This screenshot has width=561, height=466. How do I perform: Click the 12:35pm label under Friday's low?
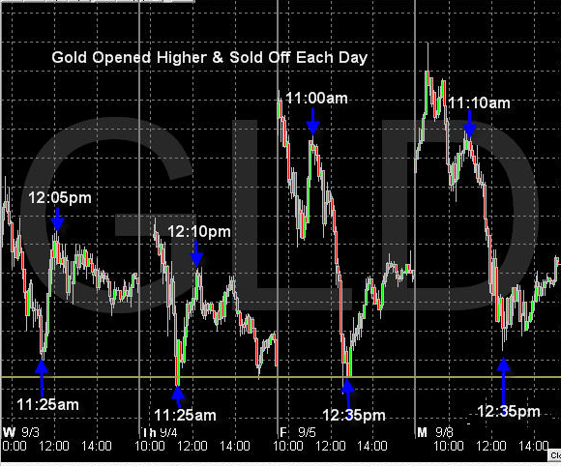coord(354,415)
